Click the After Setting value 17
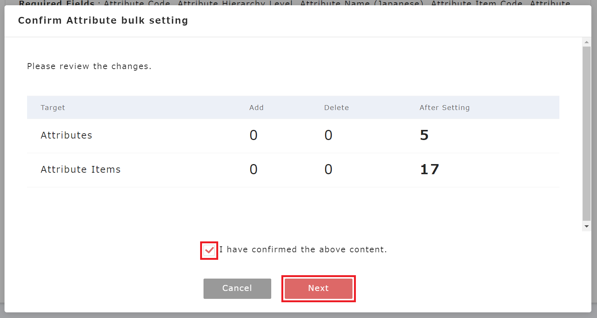597x318 pixels. [429, 170]
